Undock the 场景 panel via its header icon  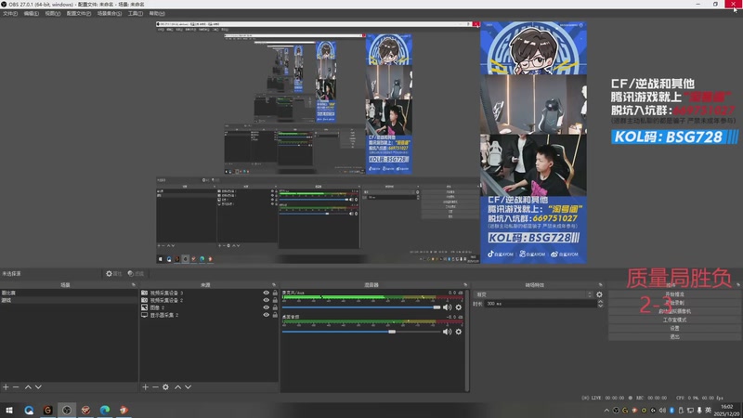(133, 285)
